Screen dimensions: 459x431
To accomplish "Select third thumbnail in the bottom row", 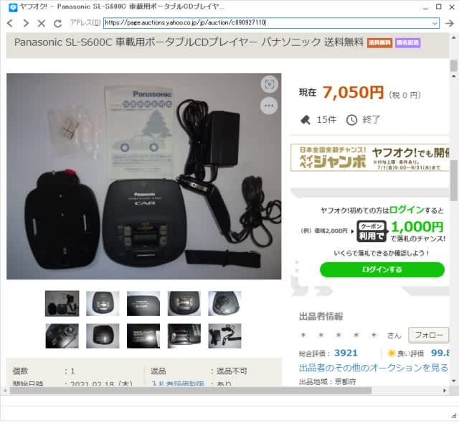I will coord(143,336).
